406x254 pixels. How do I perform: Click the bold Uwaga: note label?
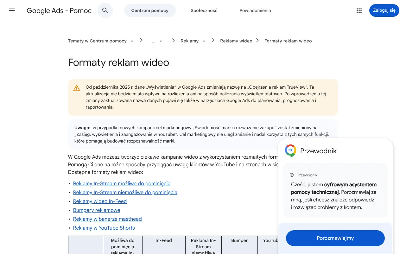click(83, 128)
